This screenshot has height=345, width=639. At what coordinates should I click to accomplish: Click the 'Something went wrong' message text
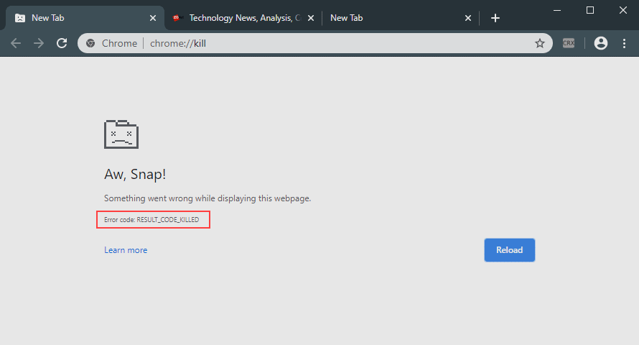tap(207, 198)
